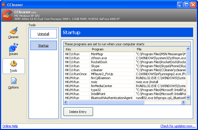Sort by the Program column header
Image resolution: width=198 pixels, height=130 pixels.
tap(112, 49)
